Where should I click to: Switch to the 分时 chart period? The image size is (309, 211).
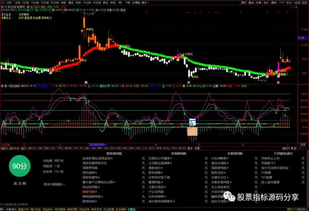[x=9, y=3]
